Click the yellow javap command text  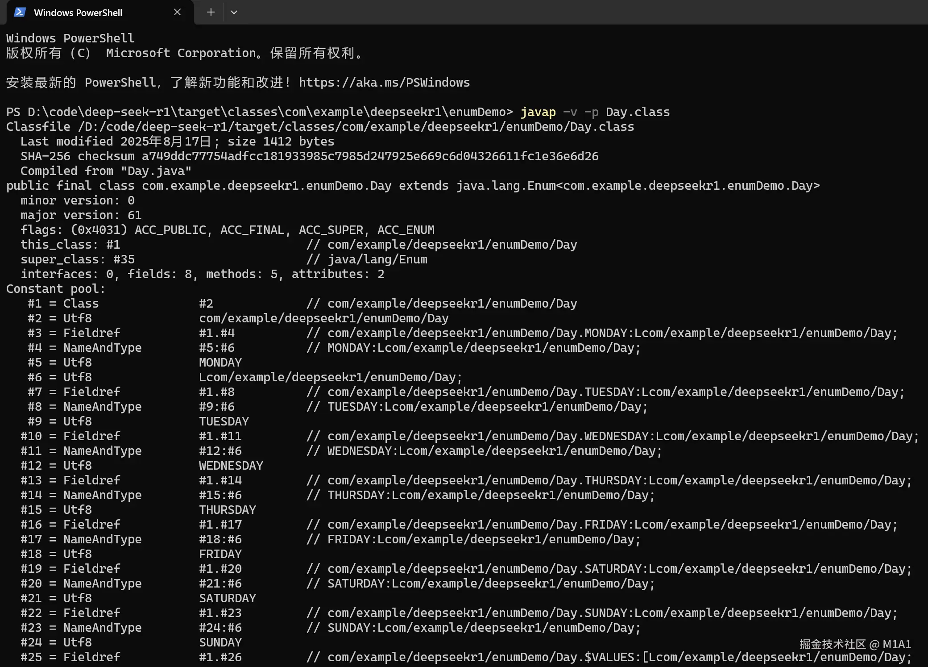click(x=538, y=112)
